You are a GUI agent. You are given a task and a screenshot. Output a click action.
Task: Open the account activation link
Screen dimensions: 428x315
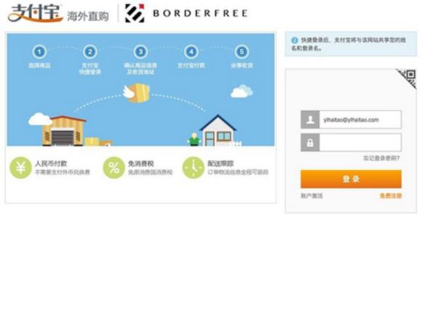pyautogui.click(x=312, y=196)
